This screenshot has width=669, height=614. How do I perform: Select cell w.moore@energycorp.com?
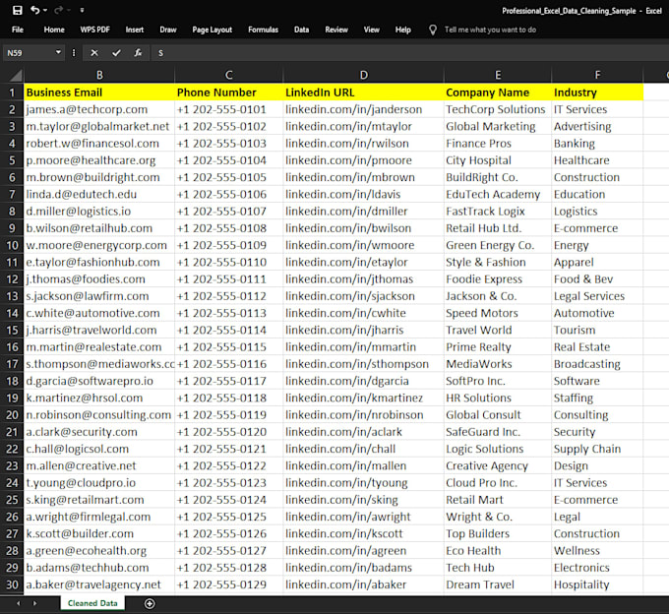point(99,245)
